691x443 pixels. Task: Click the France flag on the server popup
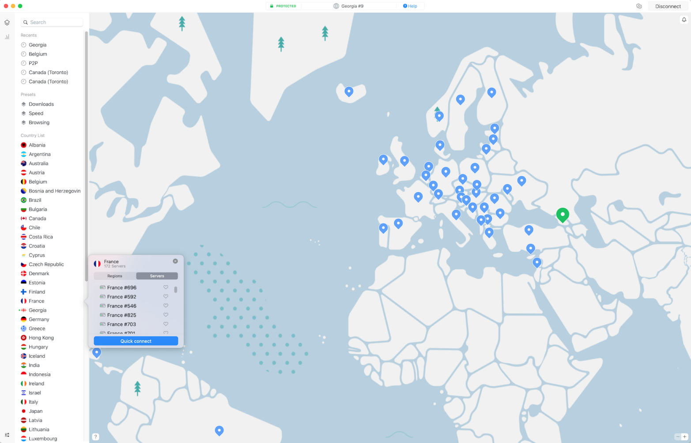(97, 264)
